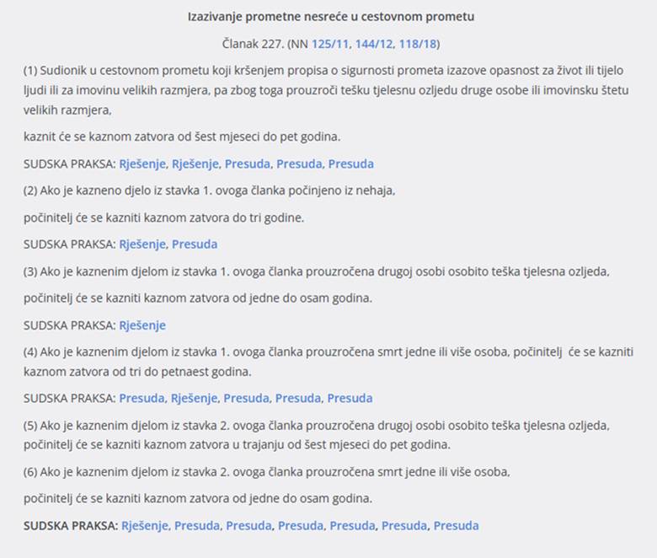Open first Presuda under stavak (4)
657x558 pixels.
pos(142,398)
